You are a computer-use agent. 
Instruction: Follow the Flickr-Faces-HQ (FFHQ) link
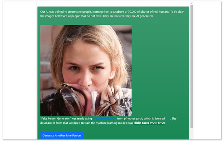tap(149, 123)
